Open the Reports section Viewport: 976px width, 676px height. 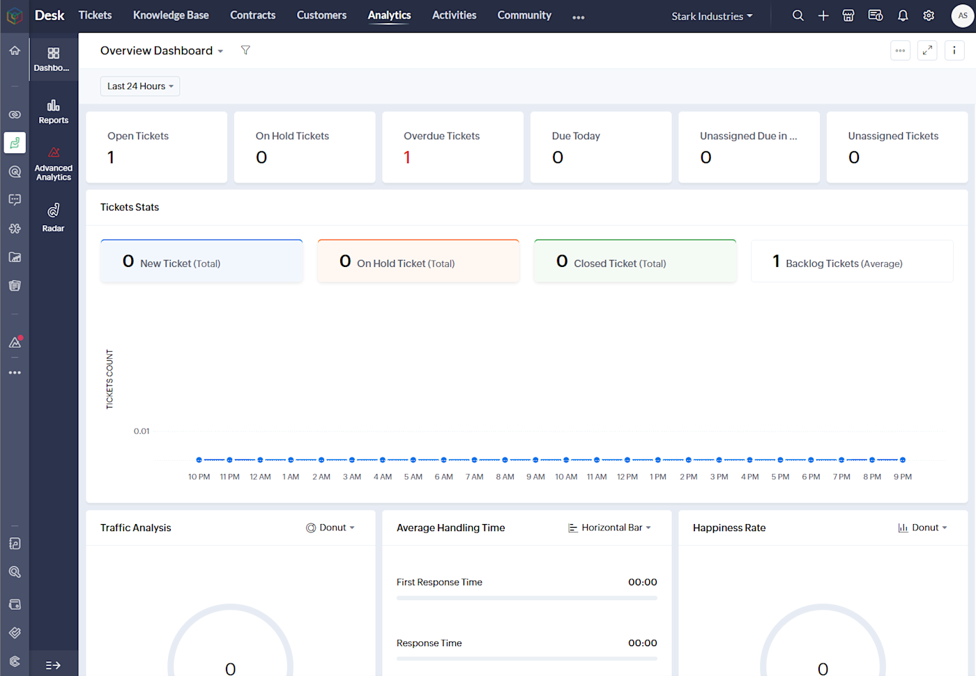point(53,112)
